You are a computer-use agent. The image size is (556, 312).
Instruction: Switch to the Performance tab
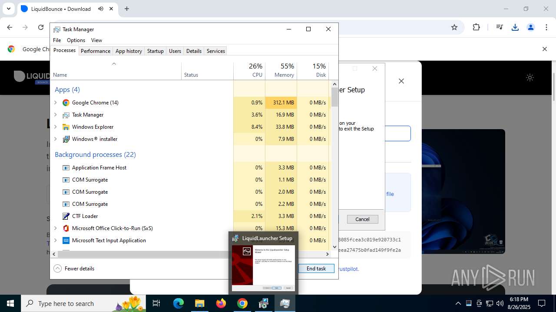(x=96, y=51)
